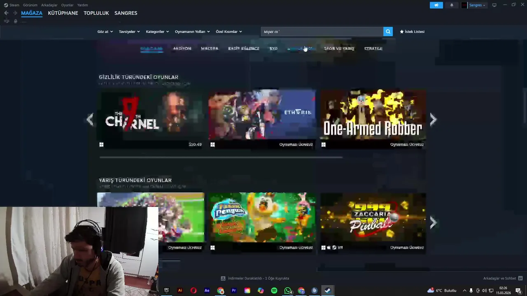Open After Effects from taskbar

(207, 290)
